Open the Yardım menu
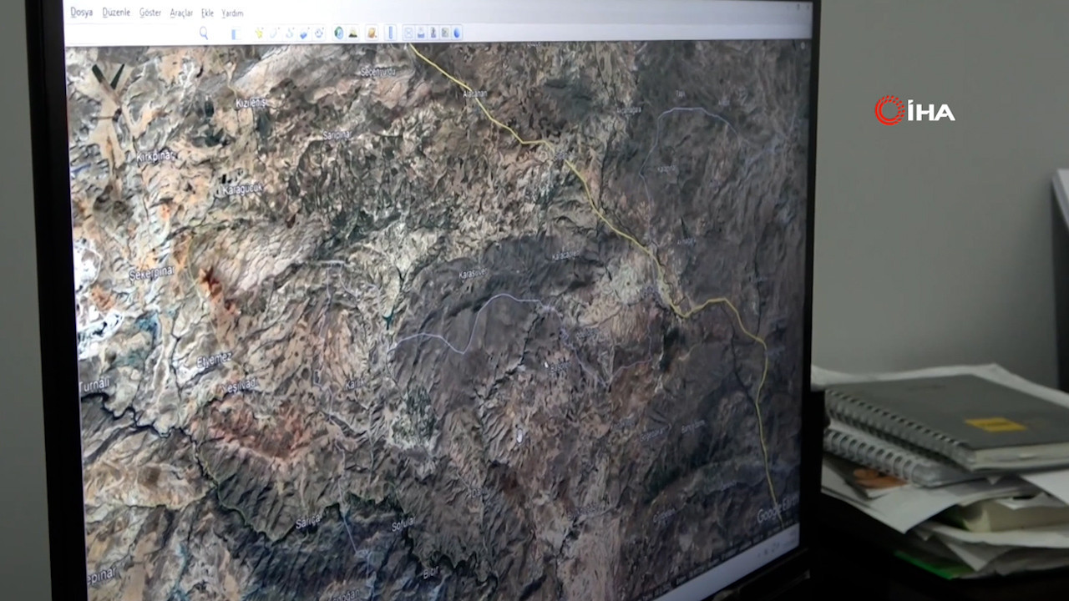The image size is (1069, 601). tap(232, 13)
